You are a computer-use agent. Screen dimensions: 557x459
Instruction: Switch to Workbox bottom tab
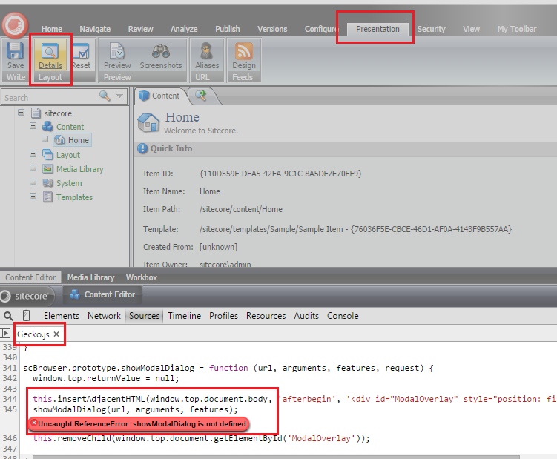click(142, 277)
